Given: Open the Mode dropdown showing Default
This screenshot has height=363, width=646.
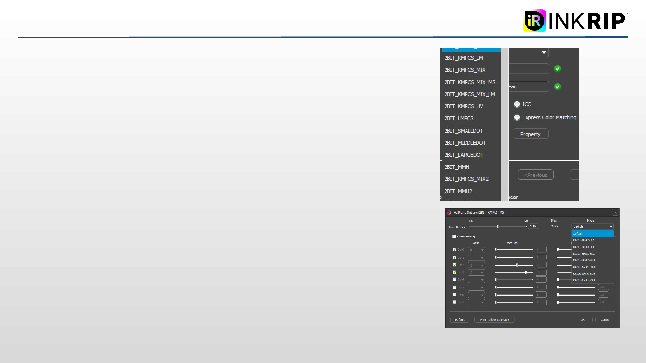Looking at the screenshot, I should (x=592, y=227).
